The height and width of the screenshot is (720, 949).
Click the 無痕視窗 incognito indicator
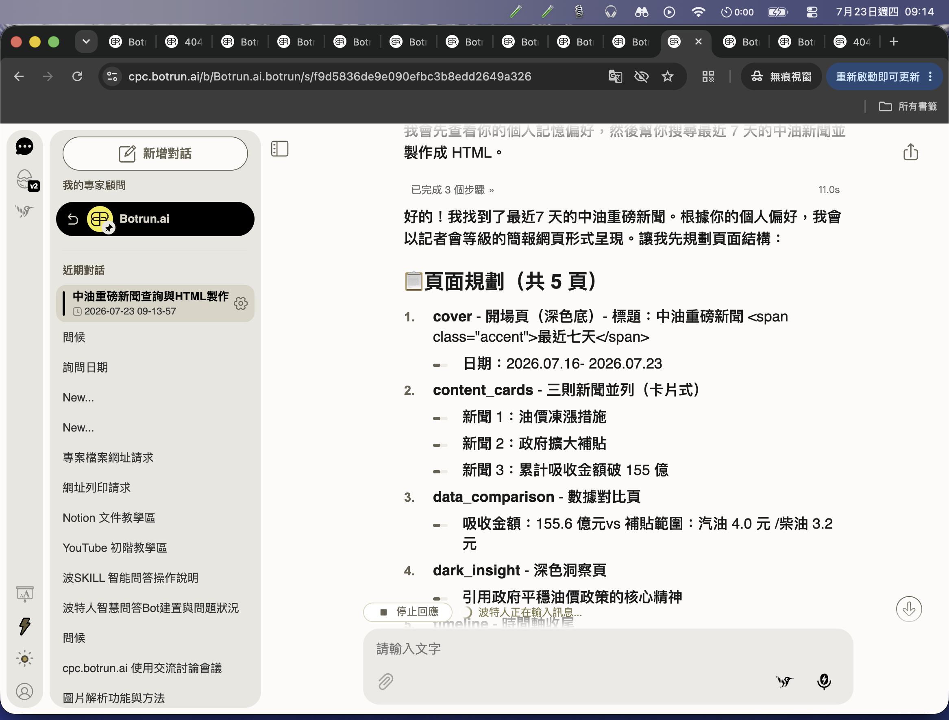tap(781, 76)
